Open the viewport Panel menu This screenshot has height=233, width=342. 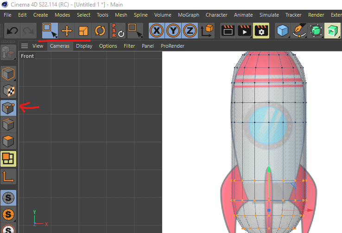pyautogui.click(x=148, y=46)
